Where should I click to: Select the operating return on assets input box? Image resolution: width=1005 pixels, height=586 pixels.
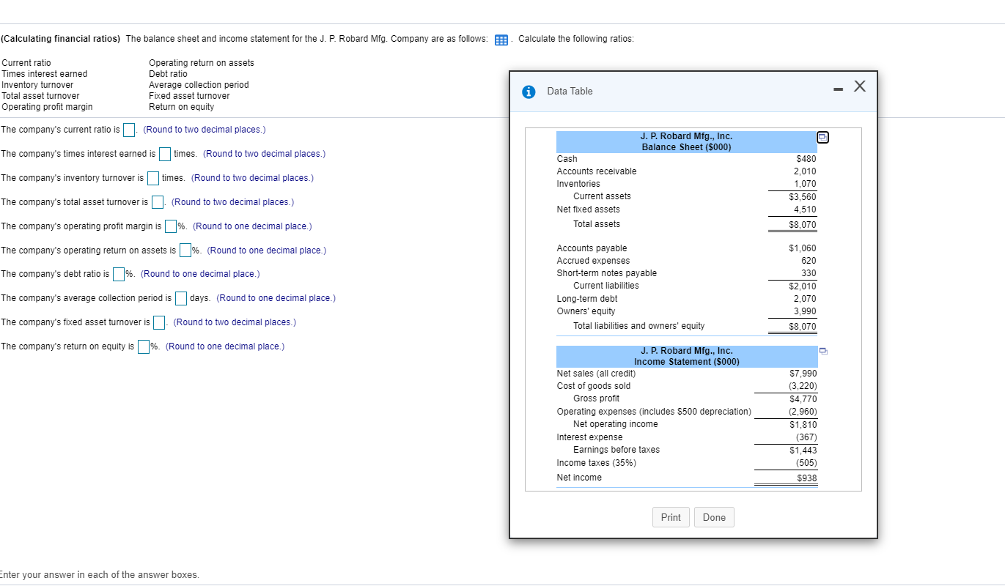click(185, 251)
